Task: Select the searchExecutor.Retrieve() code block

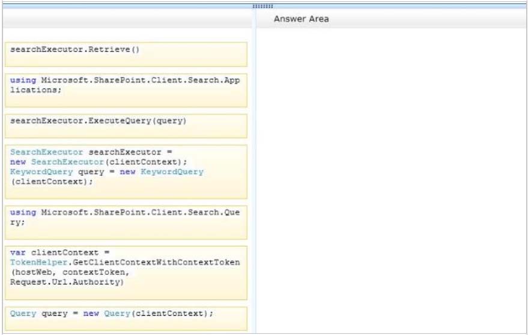Action: [126, 54]
